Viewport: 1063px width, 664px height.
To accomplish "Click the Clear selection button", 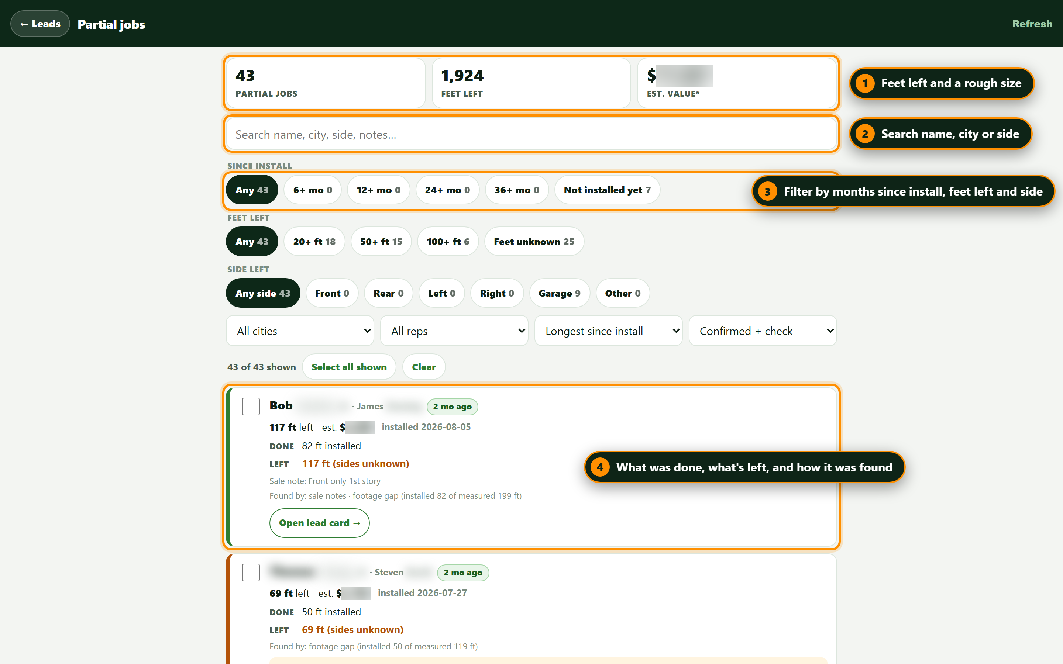I will pyautogui.click(x=423, y=367).
